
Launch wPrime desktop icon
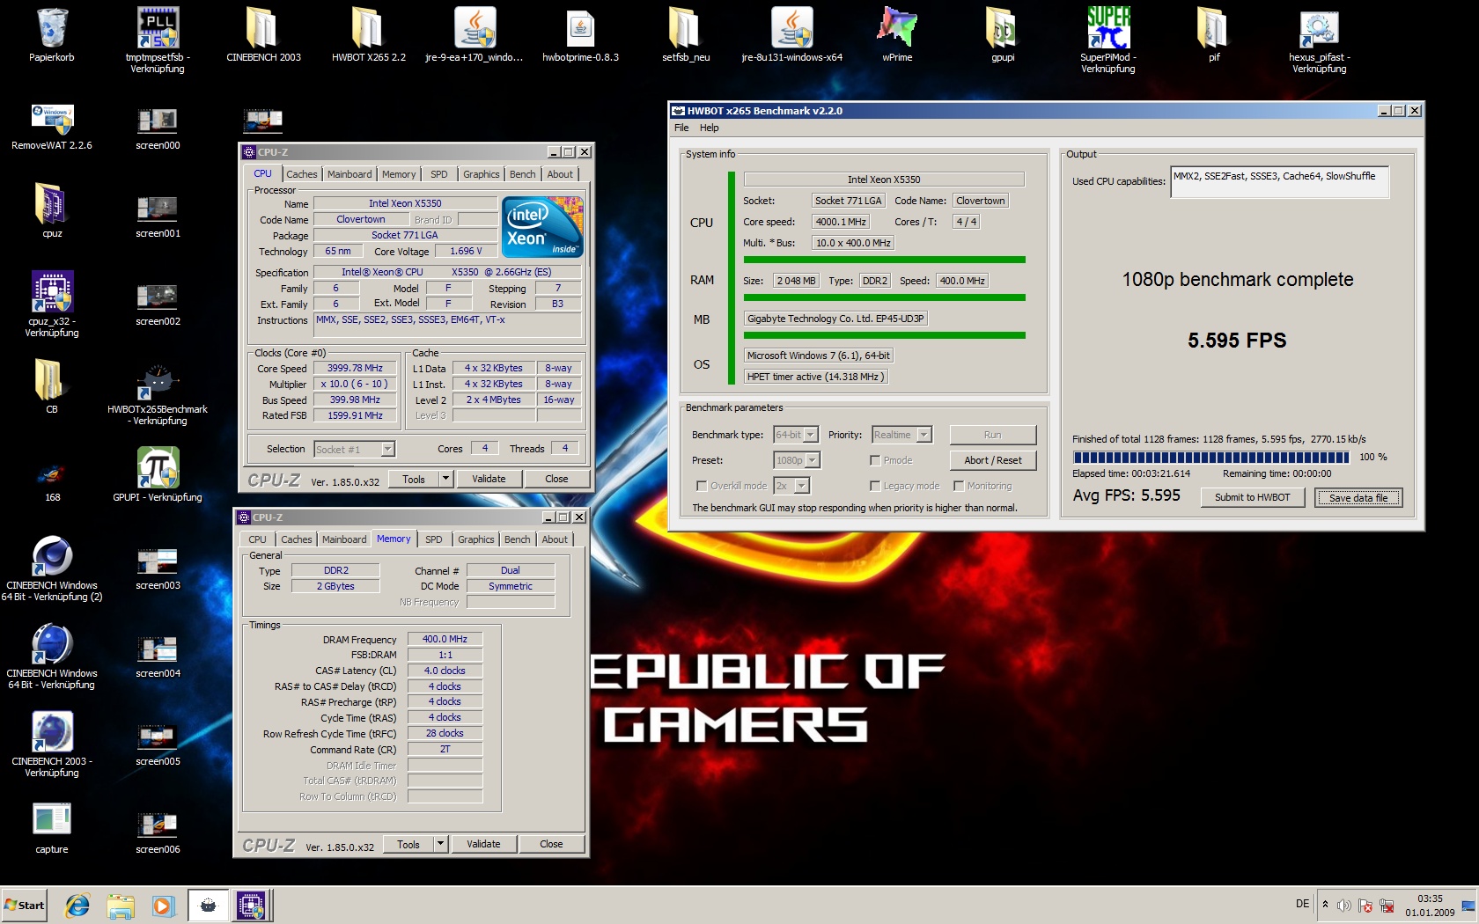click(x=897, y=28)
